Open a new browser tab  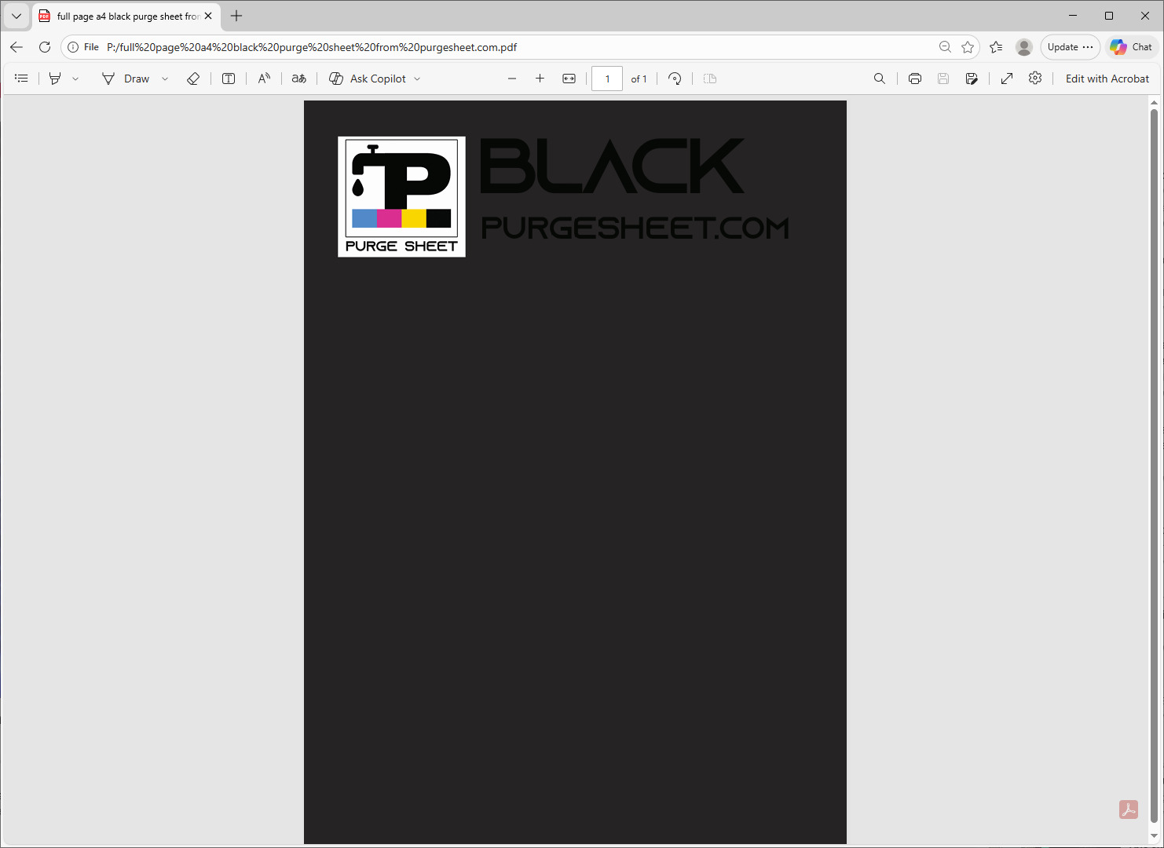pyautogui.click(x=236, y=16)
